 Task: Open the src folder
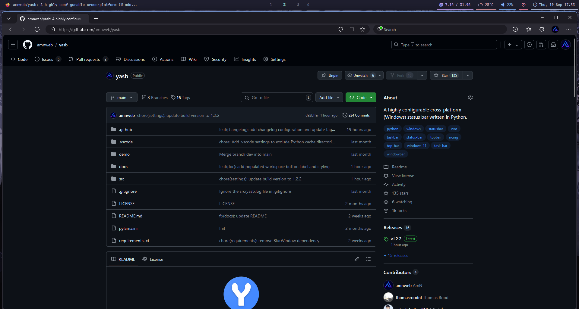click(122, 179)
